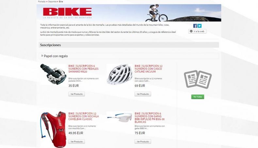Open the Twitter icon link
Viewport: 258px width, 148px height.
(200, 26)
